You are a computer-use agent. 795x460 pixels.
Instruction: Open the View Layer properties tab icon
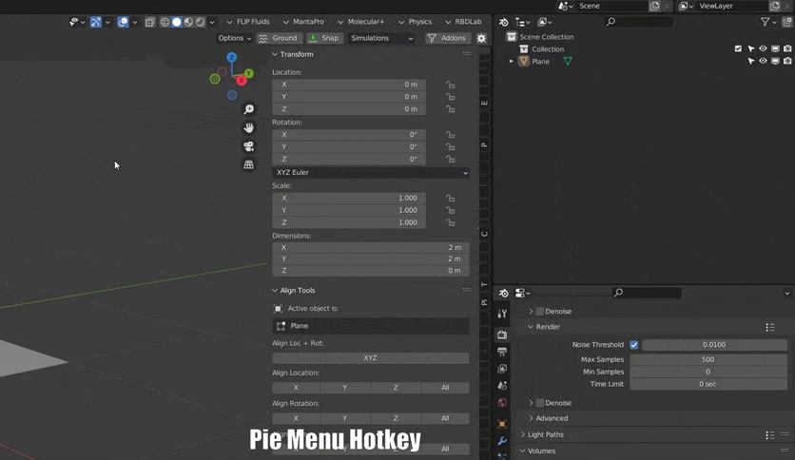coord(502,369)
